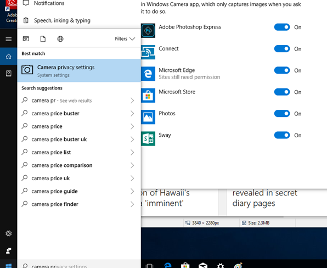Image resolution: width=327 pixels, height=268 pixels.
Task: Click the Cortana search input box
Action: [x=79, y=264]
